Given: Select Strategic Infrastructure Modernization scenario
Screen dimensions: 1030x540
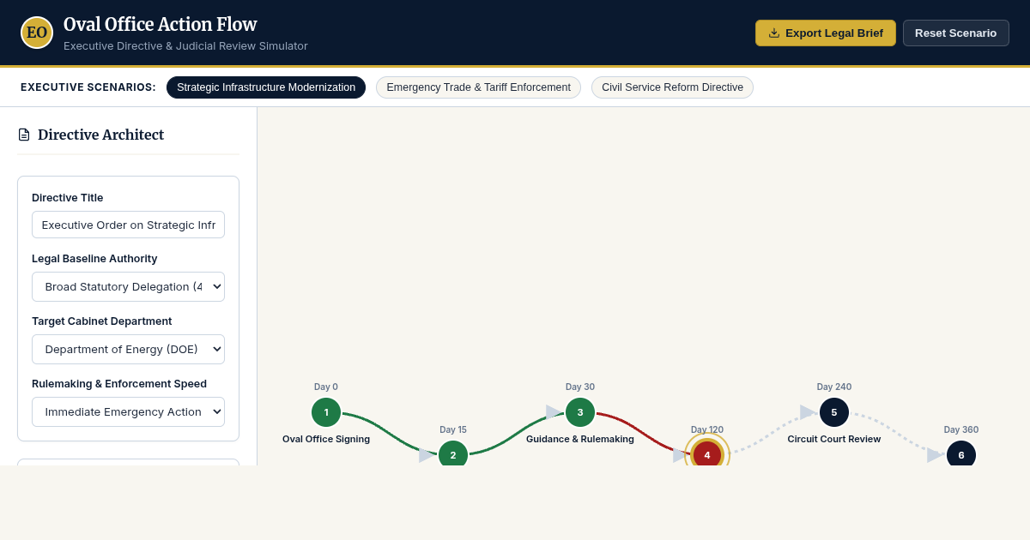Looking at the screenshot, I should pyautogui.click(x=266, y=87).
